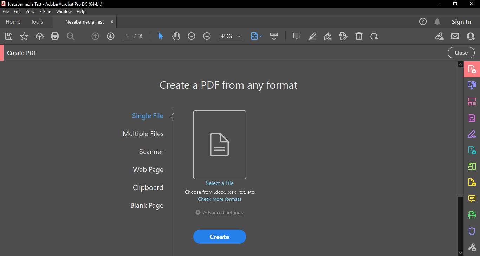Open the zoom level dropdown
This screenshot has height=256, width=480.
[x=239, y=36]
